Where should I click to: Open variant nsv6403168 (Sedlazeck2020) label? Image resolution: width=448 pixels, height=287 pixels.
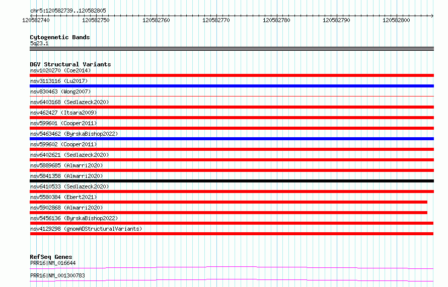point(69,102)
